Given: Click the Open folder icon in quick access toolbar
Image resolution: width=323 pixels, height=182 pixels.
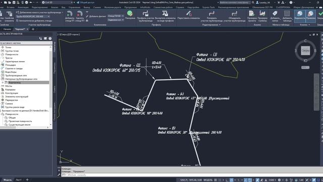Looking at the screenshot, I should [10, 3].
